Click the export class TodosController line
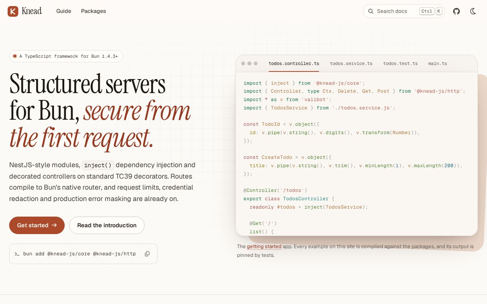 [x=289, y=199]
